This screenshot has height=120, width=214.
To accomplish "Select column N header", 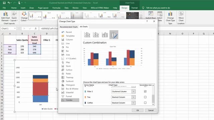I will [170, 34].
